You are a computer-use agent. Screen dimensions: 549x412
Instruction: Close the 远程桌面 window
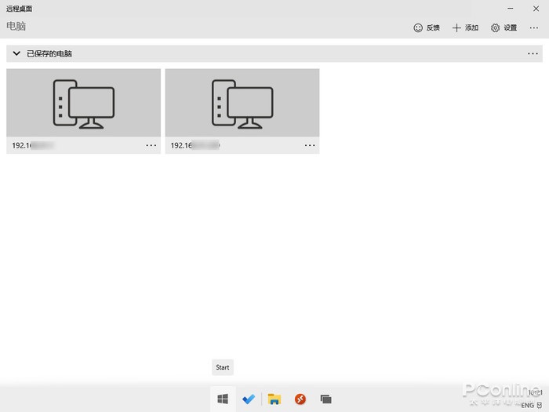(x=536, y=9)
